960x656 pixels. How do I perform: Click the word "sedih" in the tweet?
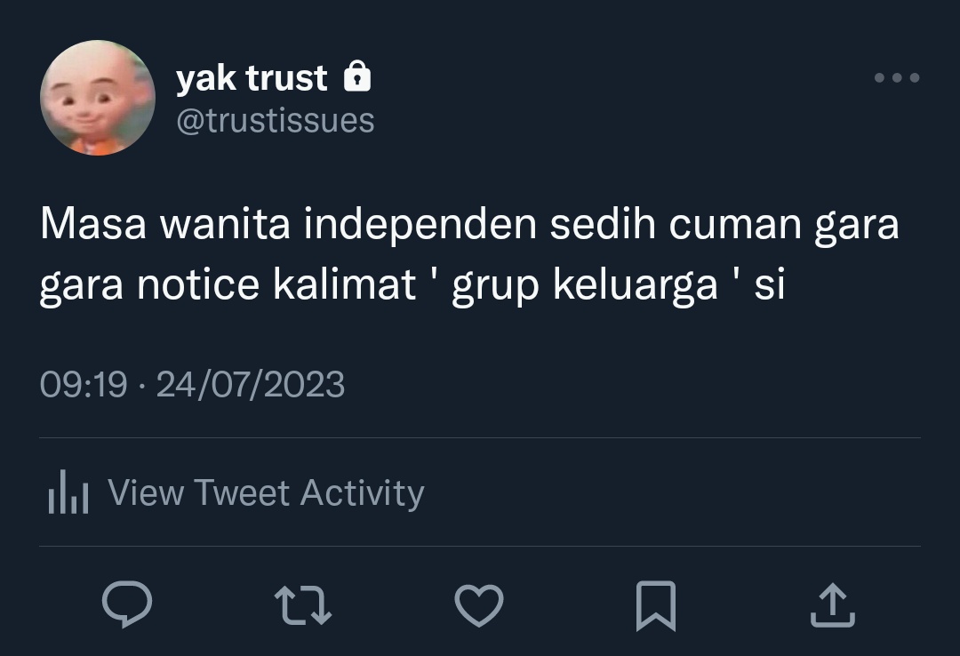603,223
